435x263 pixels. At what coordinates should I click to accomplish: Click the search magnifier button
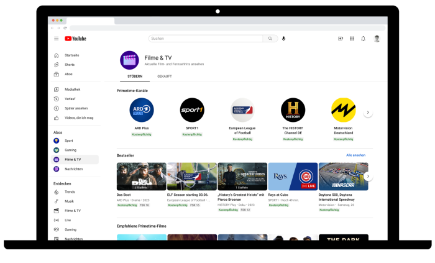(x=270, y=39)
